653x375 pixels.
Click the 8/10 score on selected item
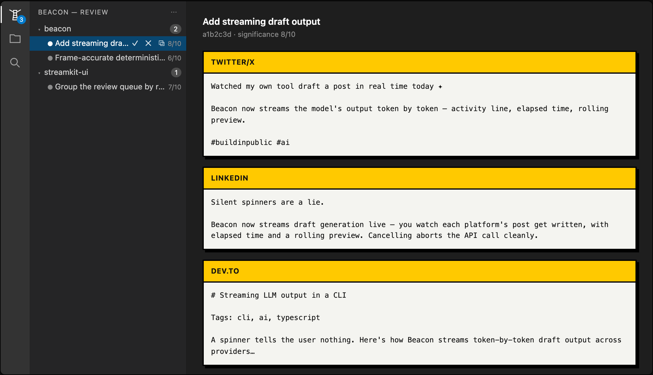tap(174, 43)
